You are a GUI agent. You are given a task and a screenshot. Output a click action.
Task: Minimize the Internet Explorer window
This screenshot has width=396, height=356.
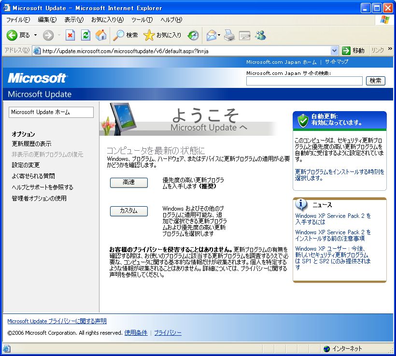(365, 8)
